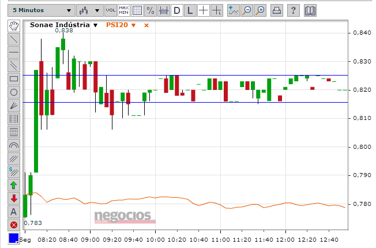This screenshot has width=376, height=248.
Task: Remove PSI20 comparison with orange x
Action: (x=146, y=25)
